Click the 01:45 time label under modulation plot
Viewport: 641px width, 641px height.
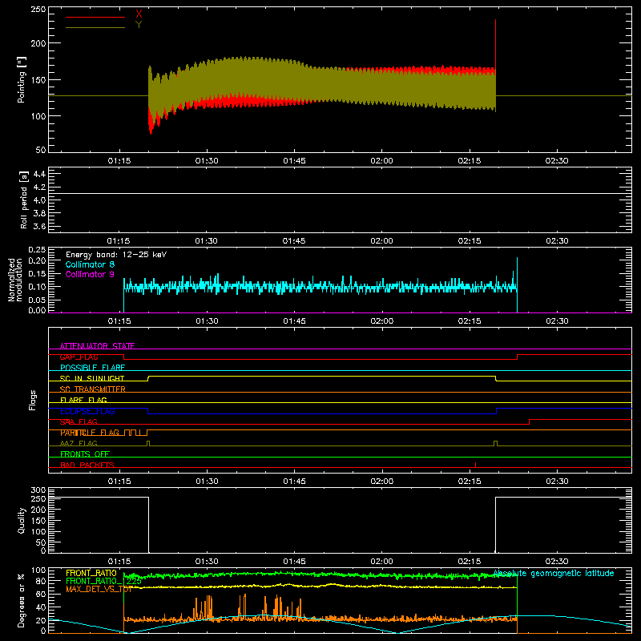294,321
